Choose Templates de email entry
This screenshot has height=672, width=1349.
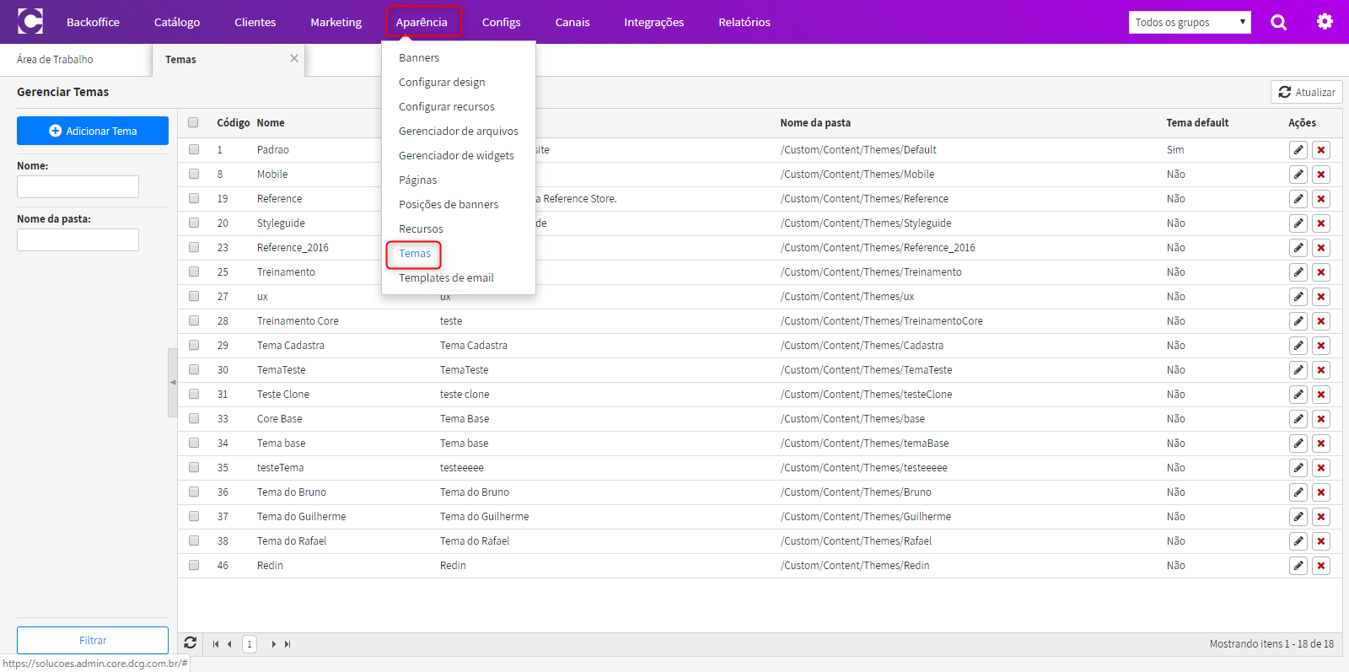pos(446,278)
